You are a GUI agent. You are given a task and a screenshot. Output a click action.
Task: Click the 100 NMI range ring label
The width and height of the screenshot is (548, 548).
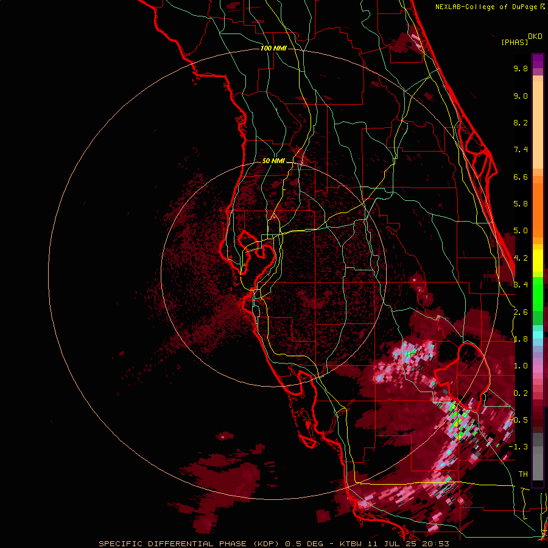[273, 48]
